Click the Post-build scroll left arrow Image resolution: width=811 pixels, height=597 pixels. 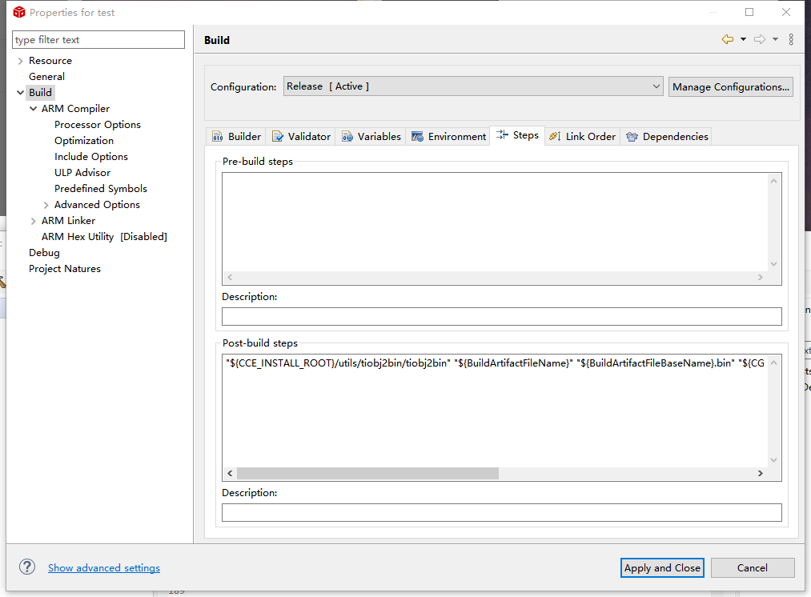230,474
